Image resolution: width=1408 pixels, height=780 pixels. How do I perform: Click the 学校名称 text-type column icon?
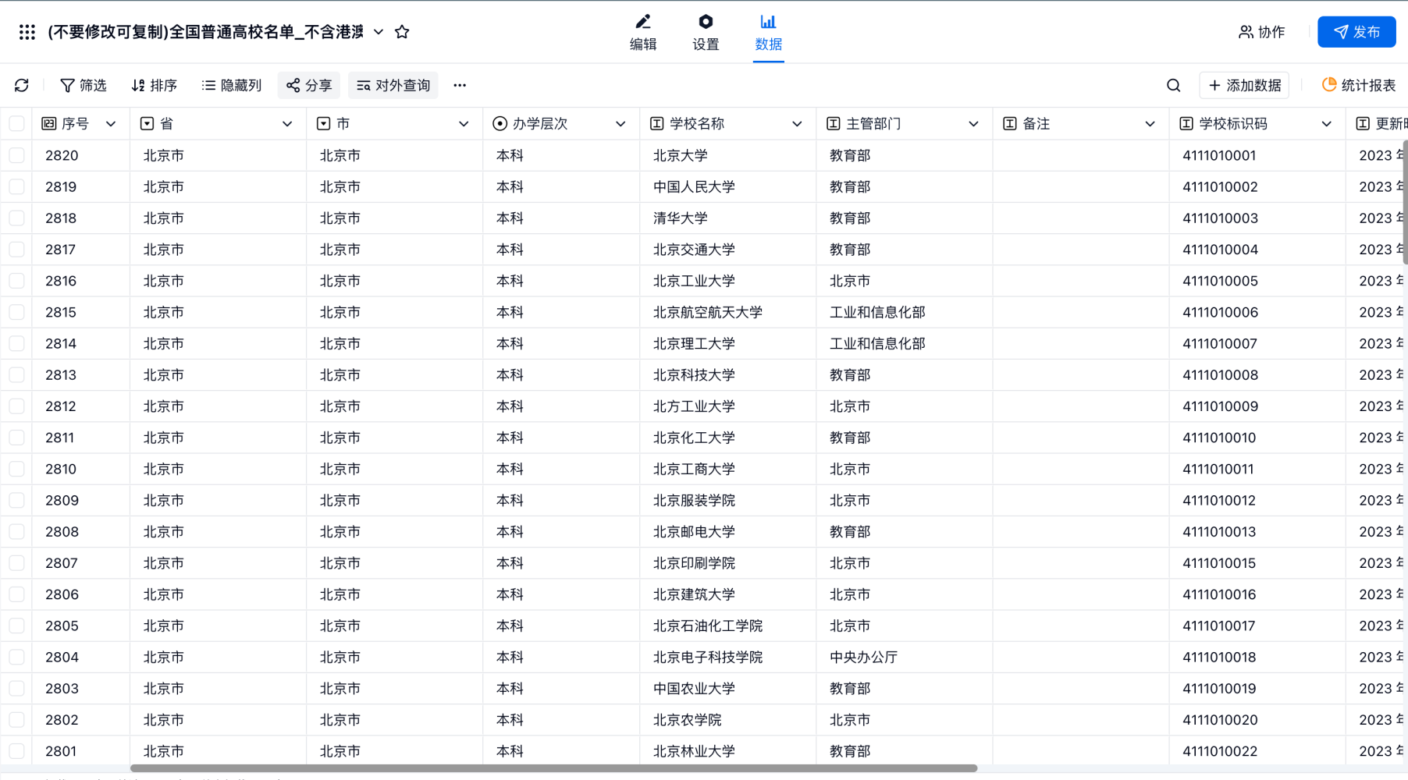tap(657, 123)
